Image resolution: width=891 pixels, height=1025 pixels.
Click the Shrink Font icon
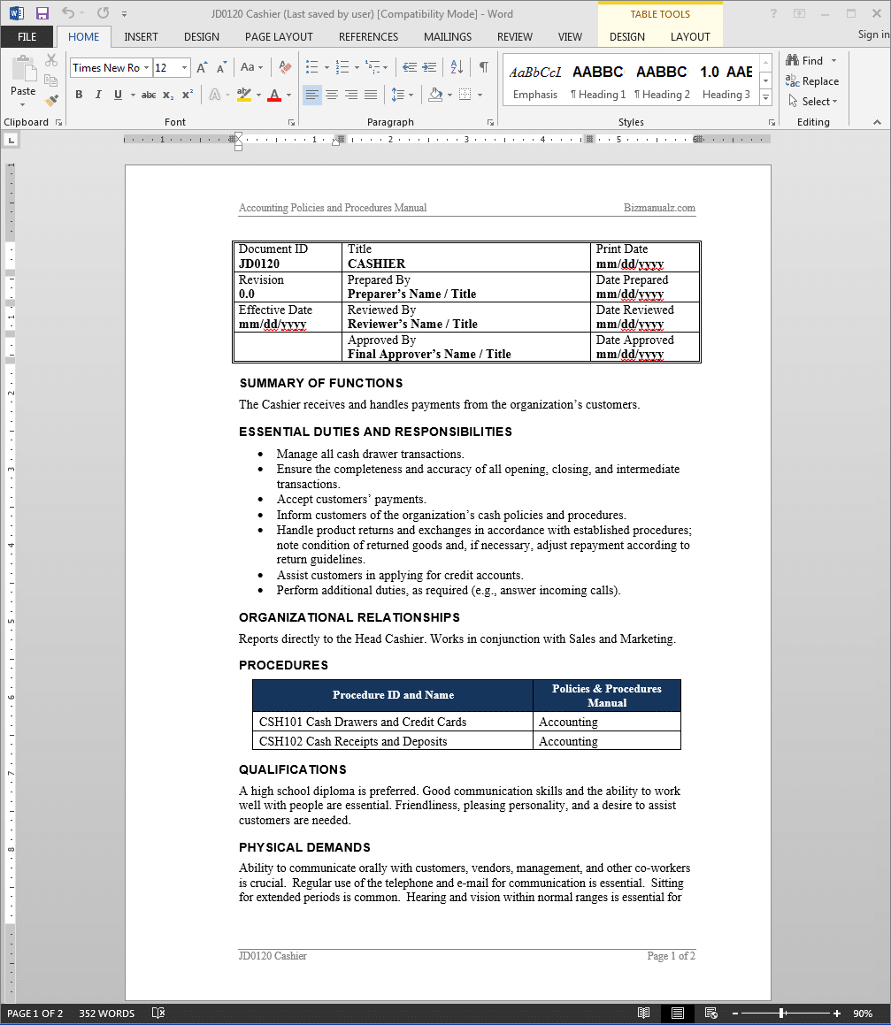(221, 67)
